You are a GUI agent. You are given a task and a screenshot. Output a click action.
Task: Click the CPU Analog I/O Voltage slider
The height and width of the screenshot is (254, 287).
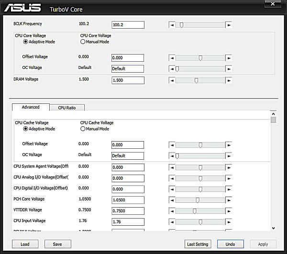click(200, 178)
